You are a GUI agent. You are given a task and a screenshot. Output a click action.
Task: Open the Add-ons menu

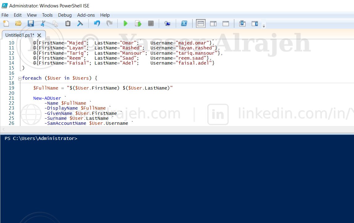point(86,15)
